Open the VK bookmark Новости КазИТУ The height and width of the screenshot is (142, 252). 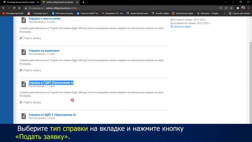tap(88, 13)
